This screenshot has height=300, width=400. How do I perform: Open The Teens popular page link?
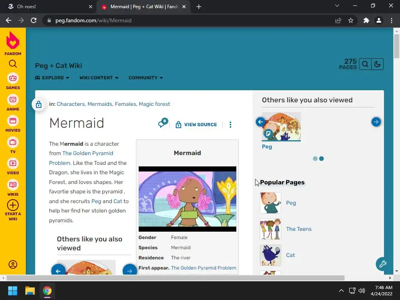[299, 229]
